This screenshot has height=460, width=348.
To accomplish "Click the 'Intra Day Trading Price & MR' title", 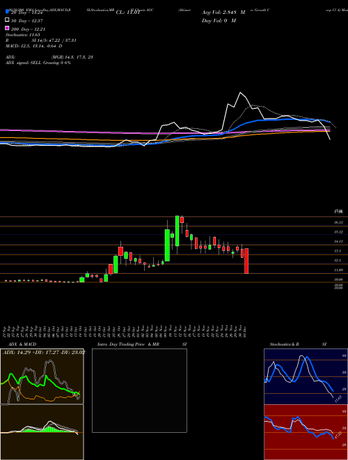I will (x=128, y=344).
